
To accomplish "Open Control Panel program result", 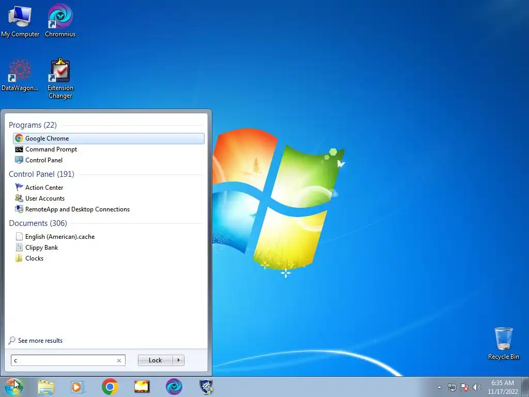I will [x=108, y=160].
